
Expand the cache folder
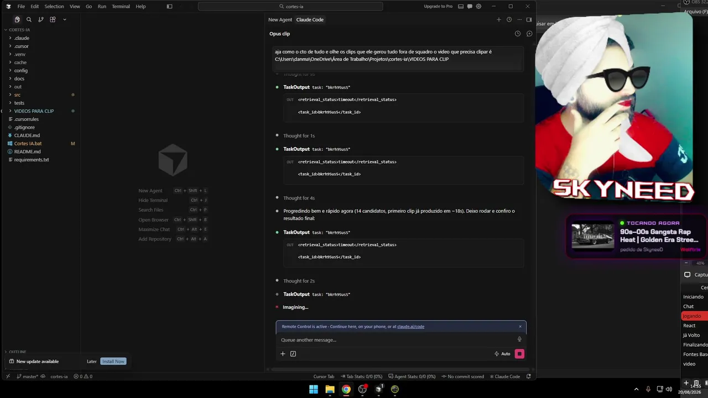pos(20,62)
